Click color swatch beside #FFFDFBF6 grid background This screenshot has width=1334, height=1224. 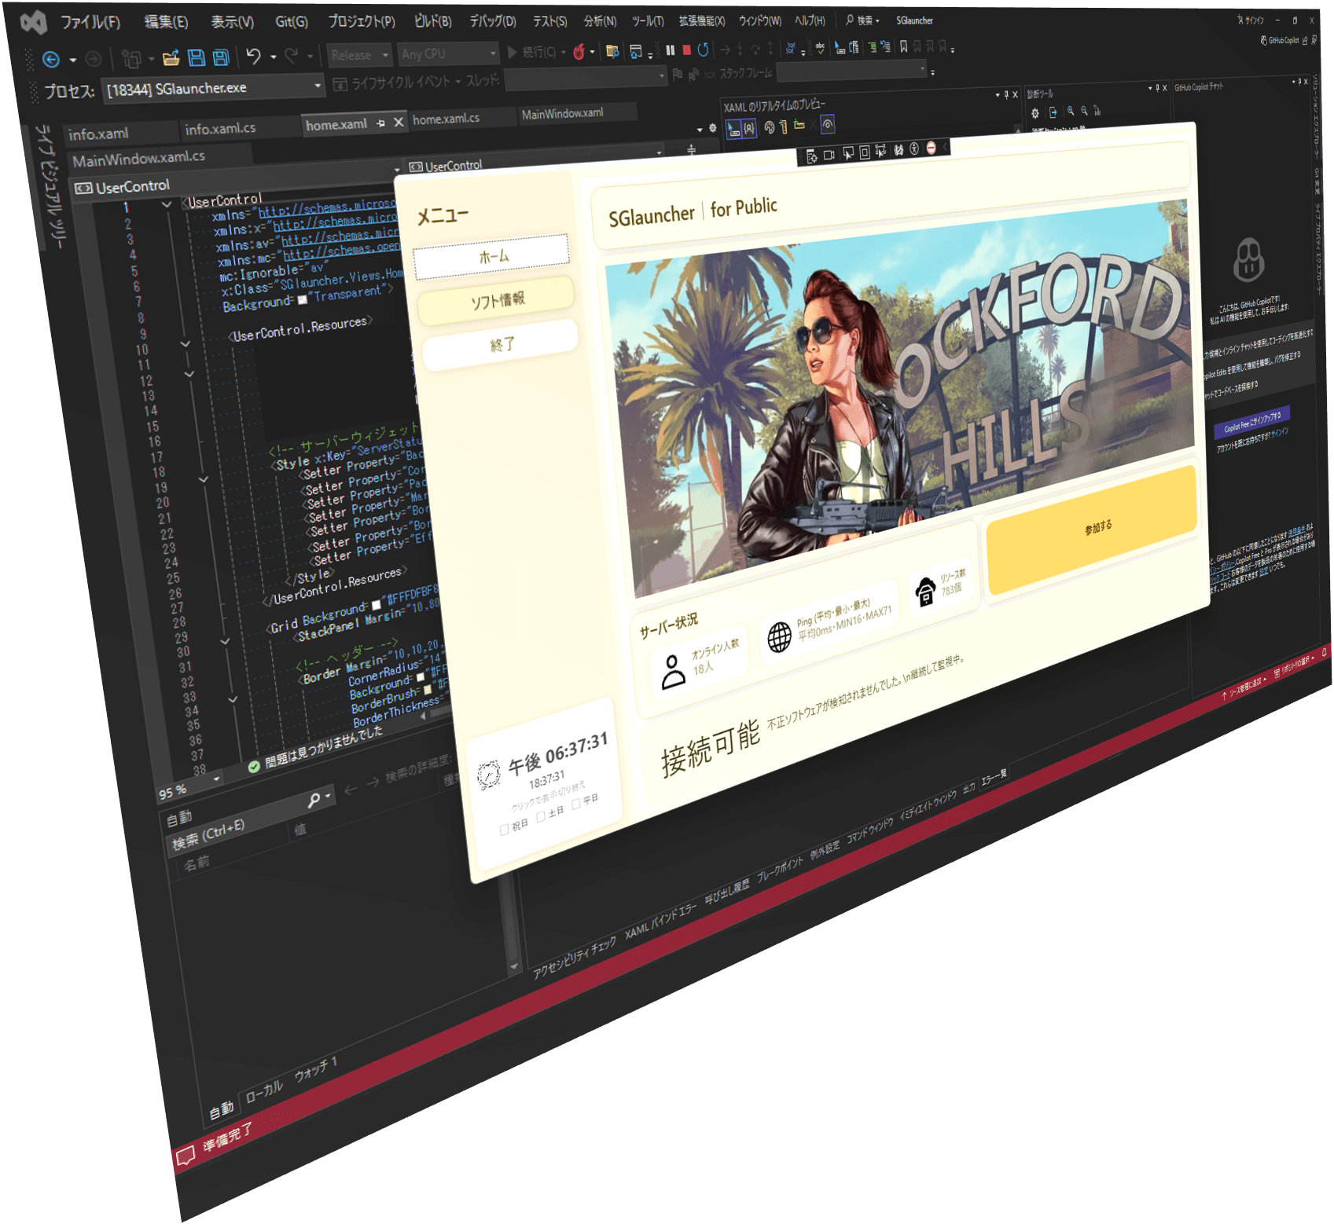coord(376,605)
